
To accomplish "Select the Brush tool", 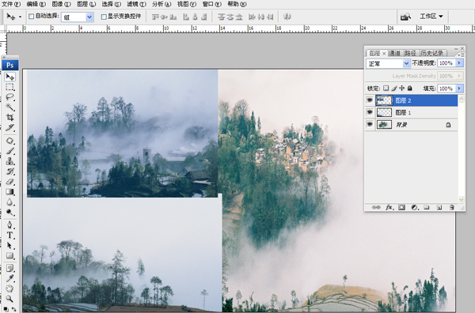I will pyautogui.click(x=9, y=151).
